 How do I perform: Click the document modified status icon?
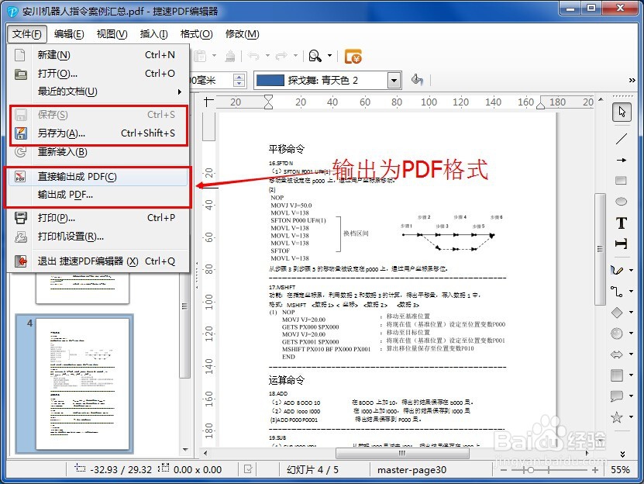point(248,468)
